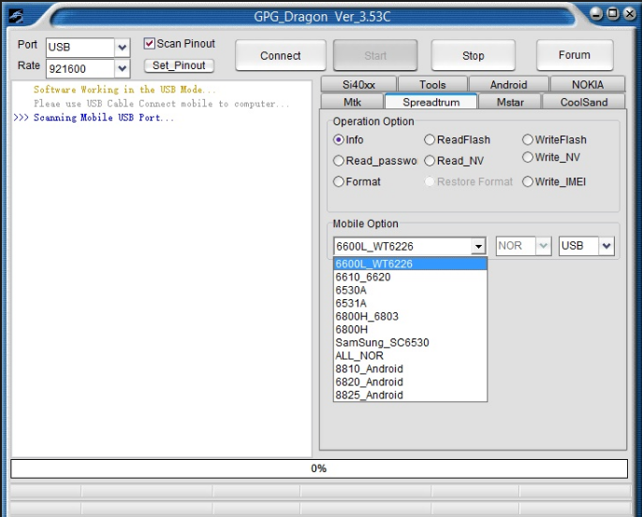
Task: Click the Connect button
Action: tap(281, 56)
